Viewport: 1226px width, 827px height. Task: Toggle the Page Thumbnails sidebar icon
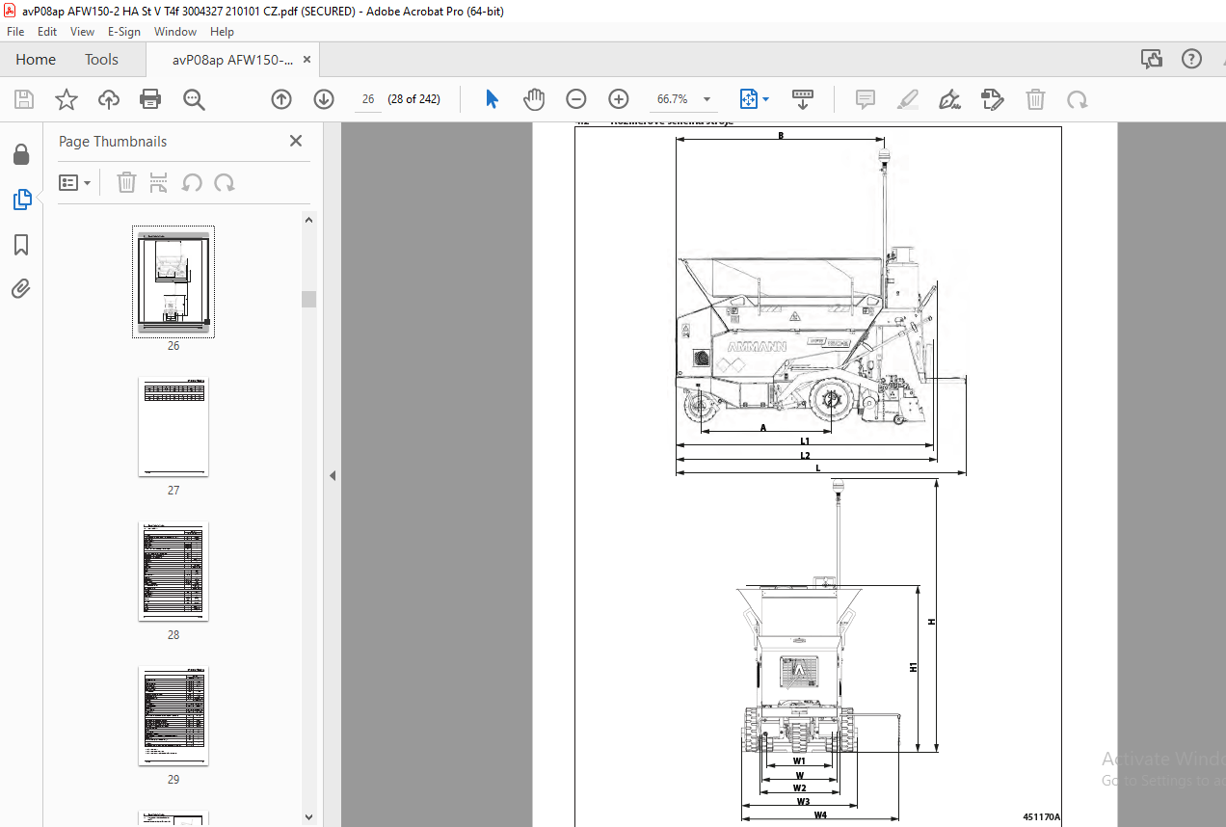pyautogui.click(x=21, y=200)
